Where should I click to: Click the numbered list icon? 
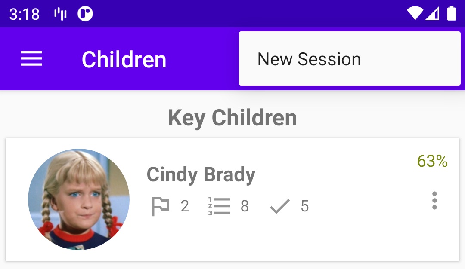tap(219, 207)
